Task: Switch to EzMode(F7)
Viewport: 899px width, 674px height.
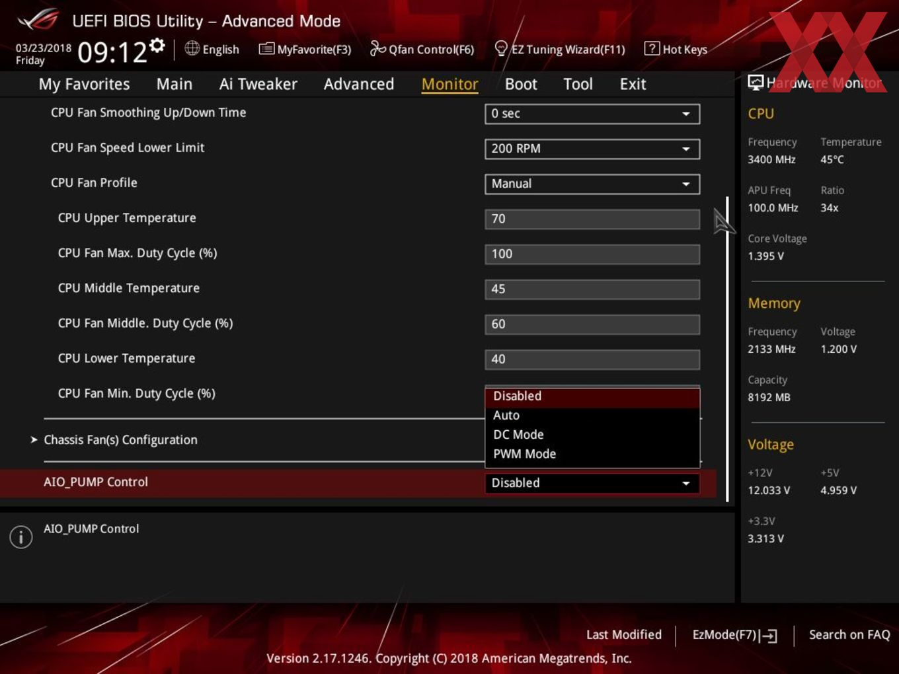Action: pos(734,635)
